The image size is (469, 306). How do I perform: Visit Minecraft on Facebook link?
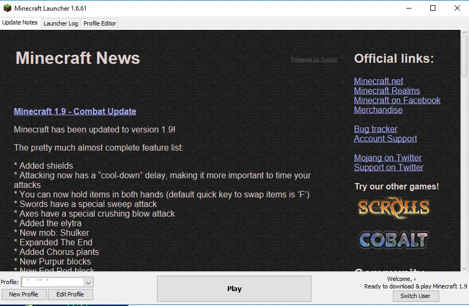coord(397,100)
